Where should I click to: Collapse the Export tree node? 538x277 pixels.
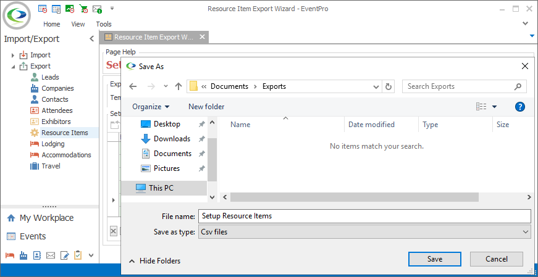pyautogui.click(x=13, y=67)
